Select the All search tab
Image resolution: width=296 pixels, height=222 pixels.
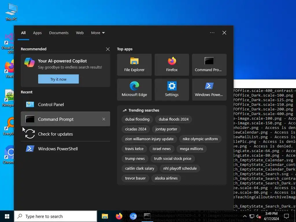[x=23, y=33]
